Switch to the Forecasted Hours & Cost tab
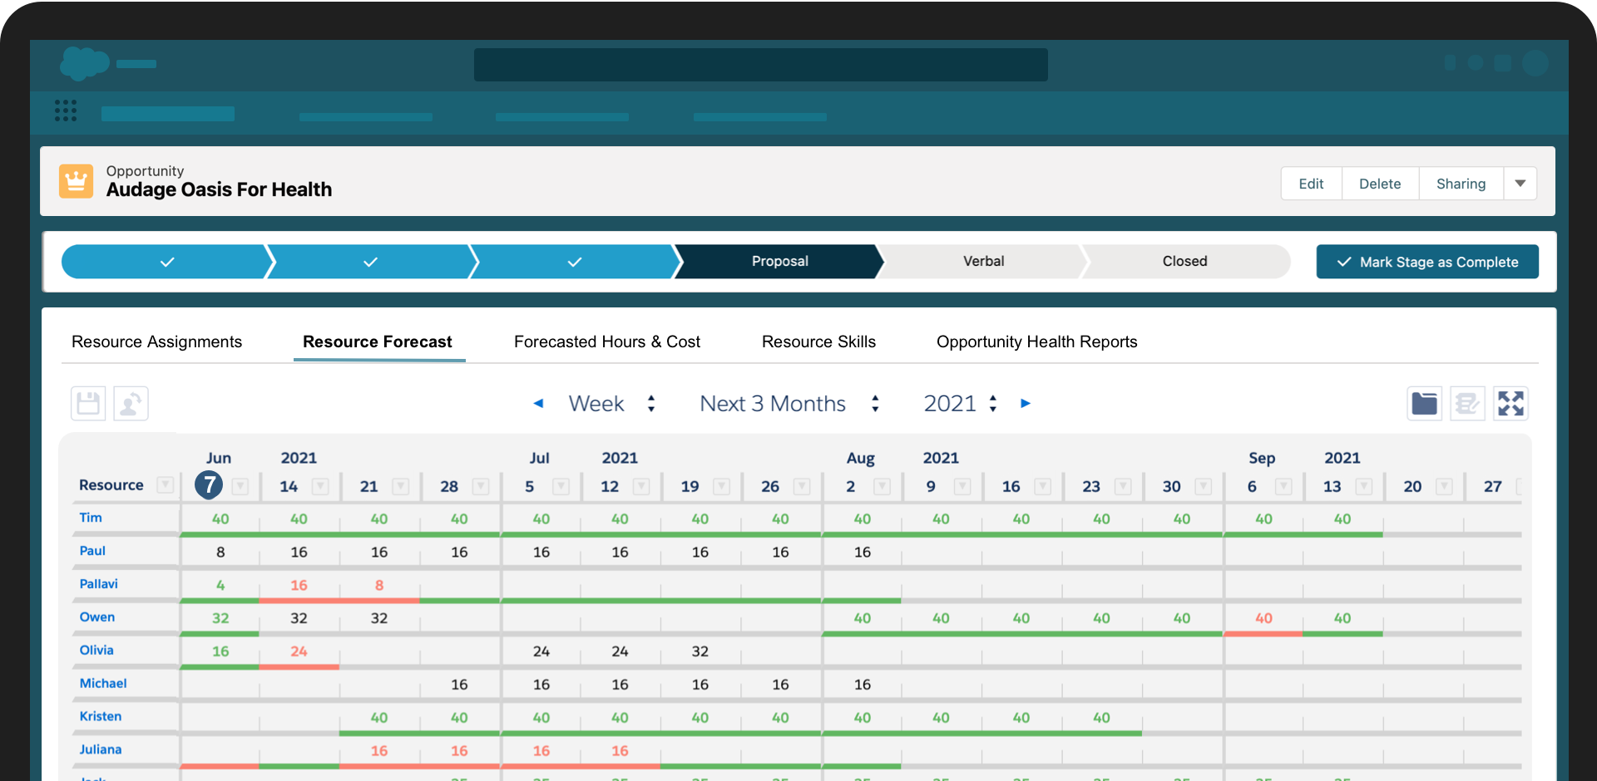1597x781 pixels. tap(606, 341)
